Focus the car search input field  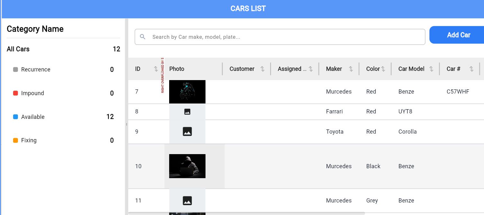(x=283, y=37)
